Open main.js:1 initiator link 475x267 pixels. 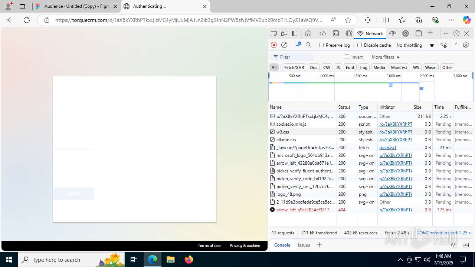(x=388, y=147)
